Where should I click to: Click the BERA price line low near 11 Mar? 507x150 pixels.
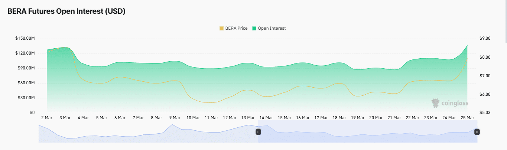pos(211,102)
